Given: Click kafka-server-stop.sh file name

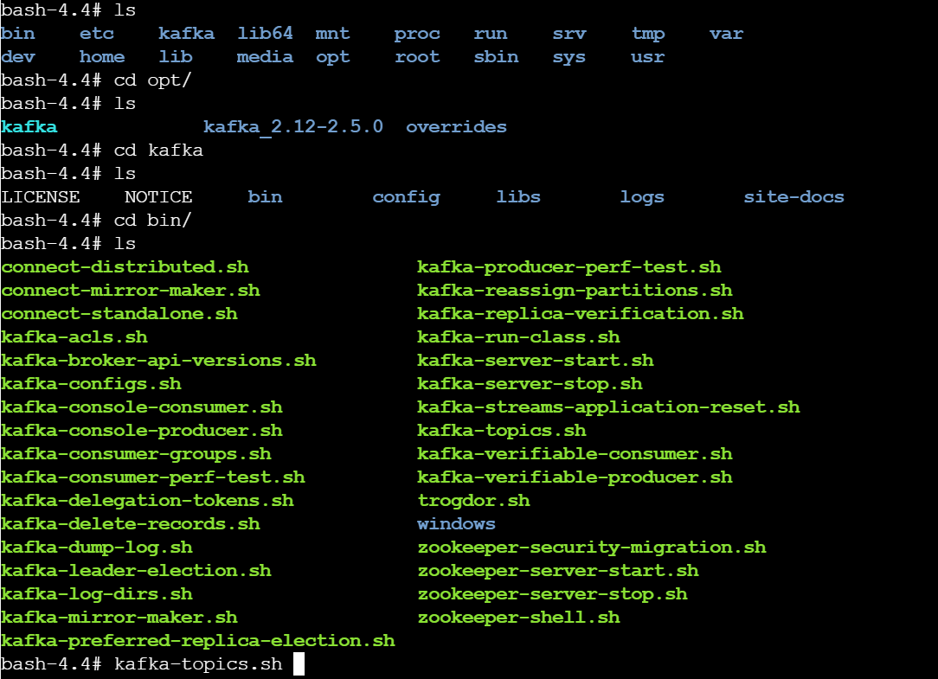Looking at the screenshot, I should click(530, 383).
